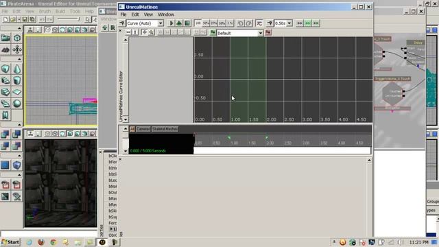The height and width of the screenshot is (247, 439).
Task: Select the terrain editing mode tool
Action: point(5,50)
